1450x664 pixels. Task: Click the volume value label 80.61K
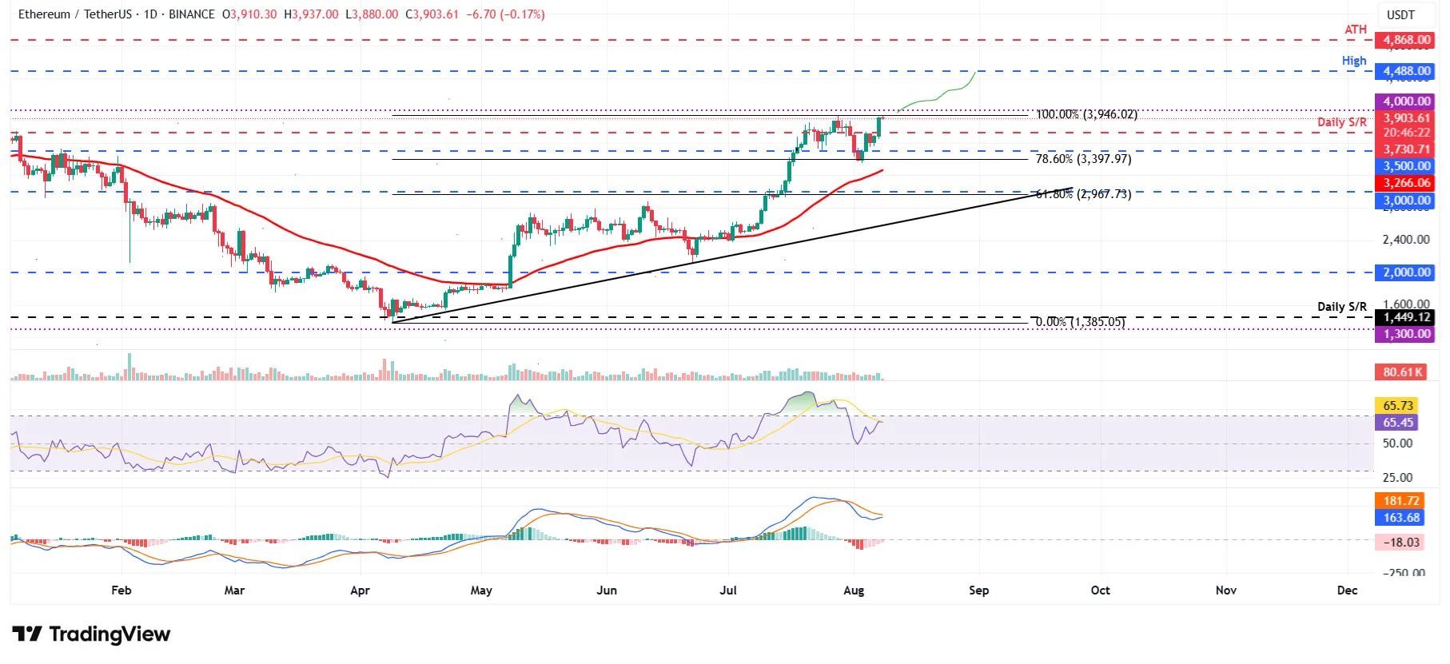click(1403, 372)
